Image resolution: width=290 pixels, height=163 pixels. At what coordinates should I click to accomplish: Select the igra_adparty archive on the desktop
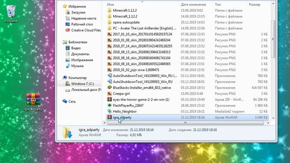pyautogui.click(x=33, y=102)
